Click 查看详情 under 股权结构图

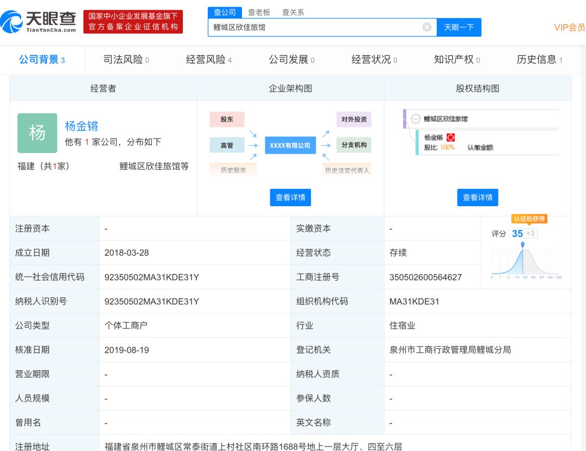(x=477, y=198)
